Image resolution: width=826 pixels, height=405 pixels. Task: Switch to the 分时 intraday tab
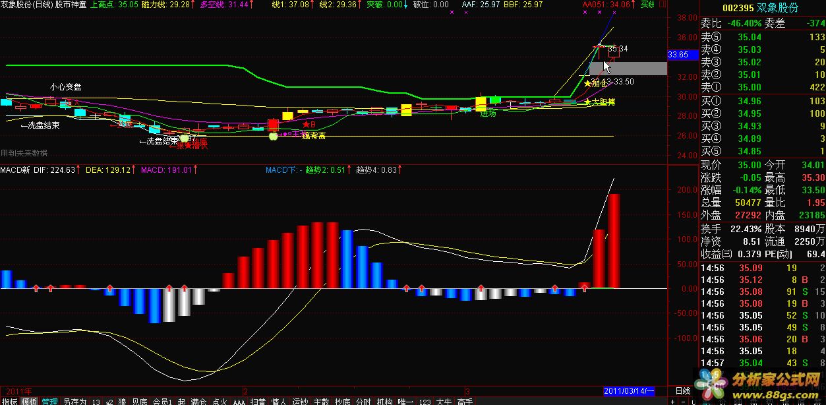click(x=363, y=400)
